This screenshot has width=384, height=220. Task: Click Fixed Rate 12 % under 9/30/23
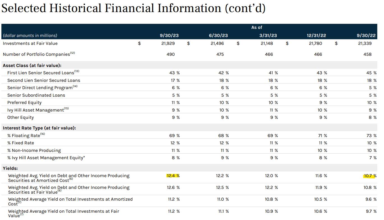coord(175,143)
